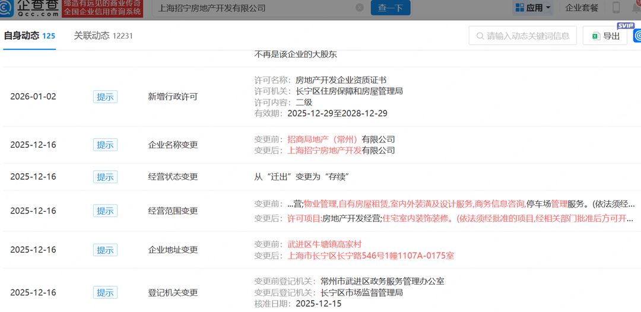Click the 查一下 search button

click(x=391, y=8)
